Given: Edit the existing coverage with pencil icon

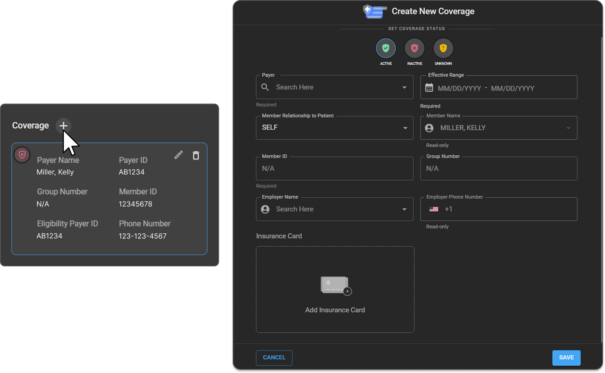Looking at the screenshot, I should point(179,155).
